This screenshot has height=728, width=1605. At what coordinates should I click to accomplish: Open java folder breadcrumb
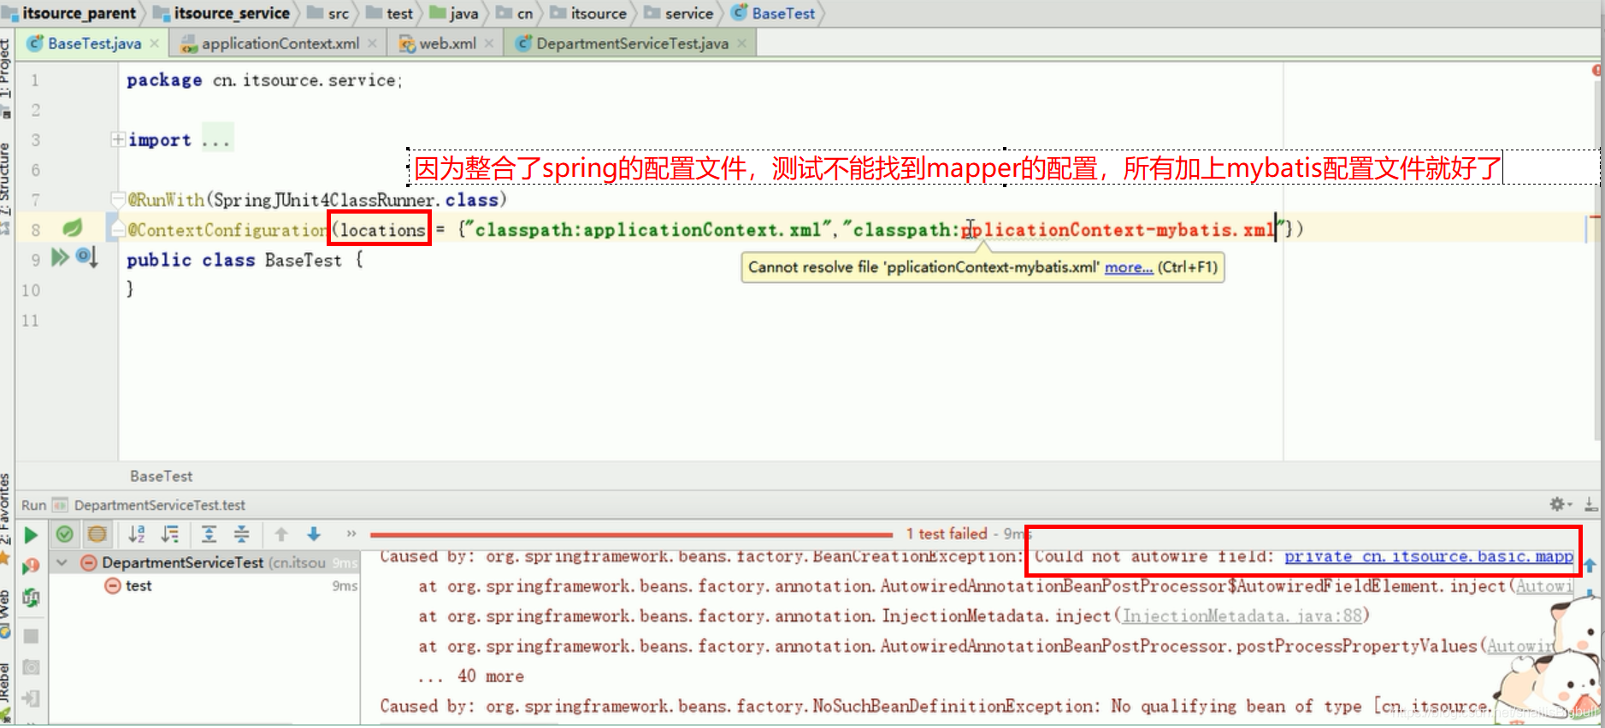(454, 14)
